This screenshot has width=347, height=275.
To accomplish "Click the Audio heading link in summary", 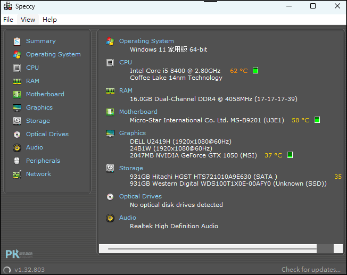I will (x=128, y=218).
